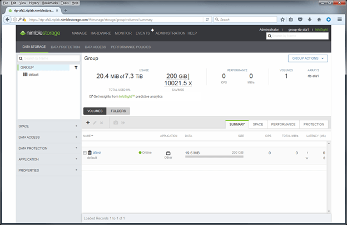The height and width of the screenshot is (225, 347).
Task: Expand the DATA ACCESS filter section
Action: click(x=48, y=137)
